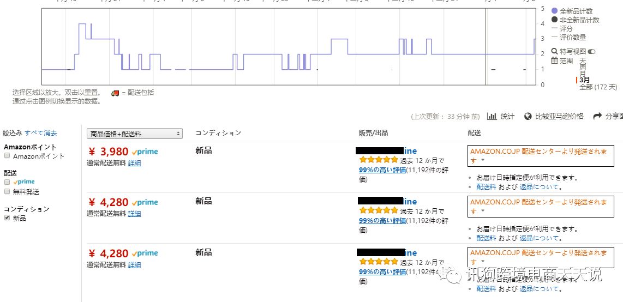
Task: Open 返品について link in third offer
Action: pyautogui.click(x=539, y=289)
